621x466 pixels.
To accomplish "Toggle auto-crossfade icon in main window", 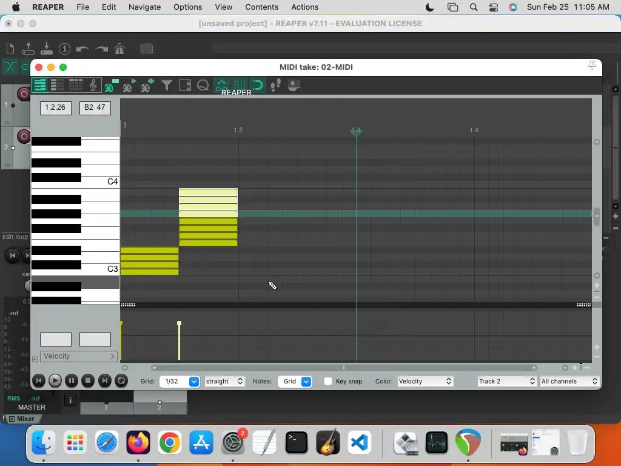I will [10, 67].
